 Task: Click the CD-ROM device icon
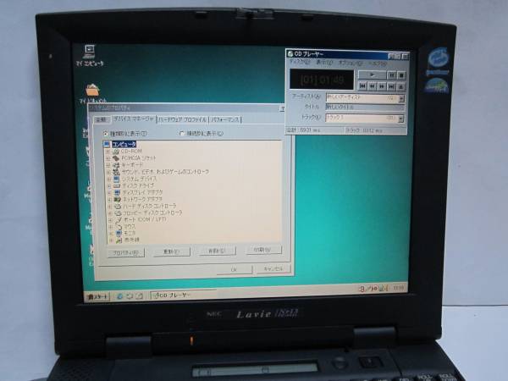pyautogui.click(x=116, y=152)
